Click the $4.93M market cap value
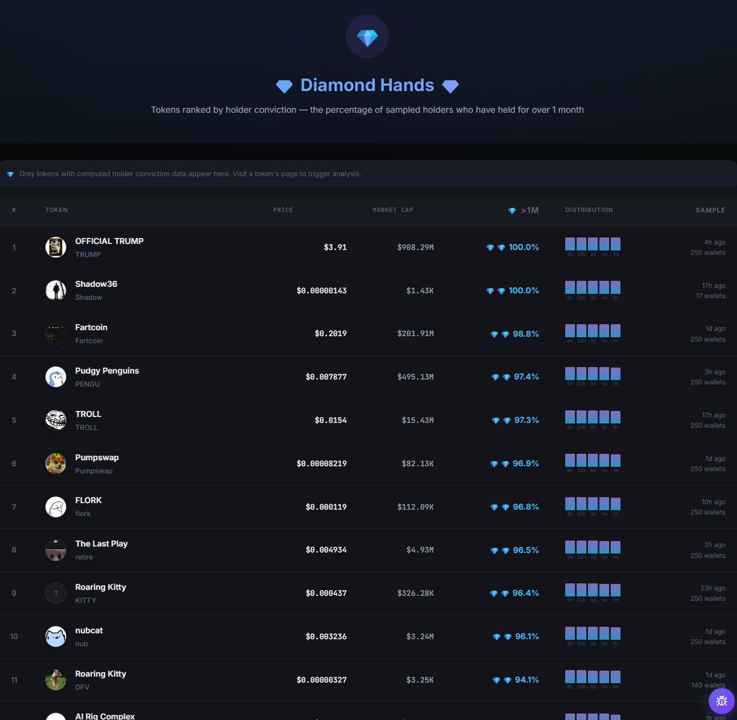The image size is (737, 720). (420, 550)
